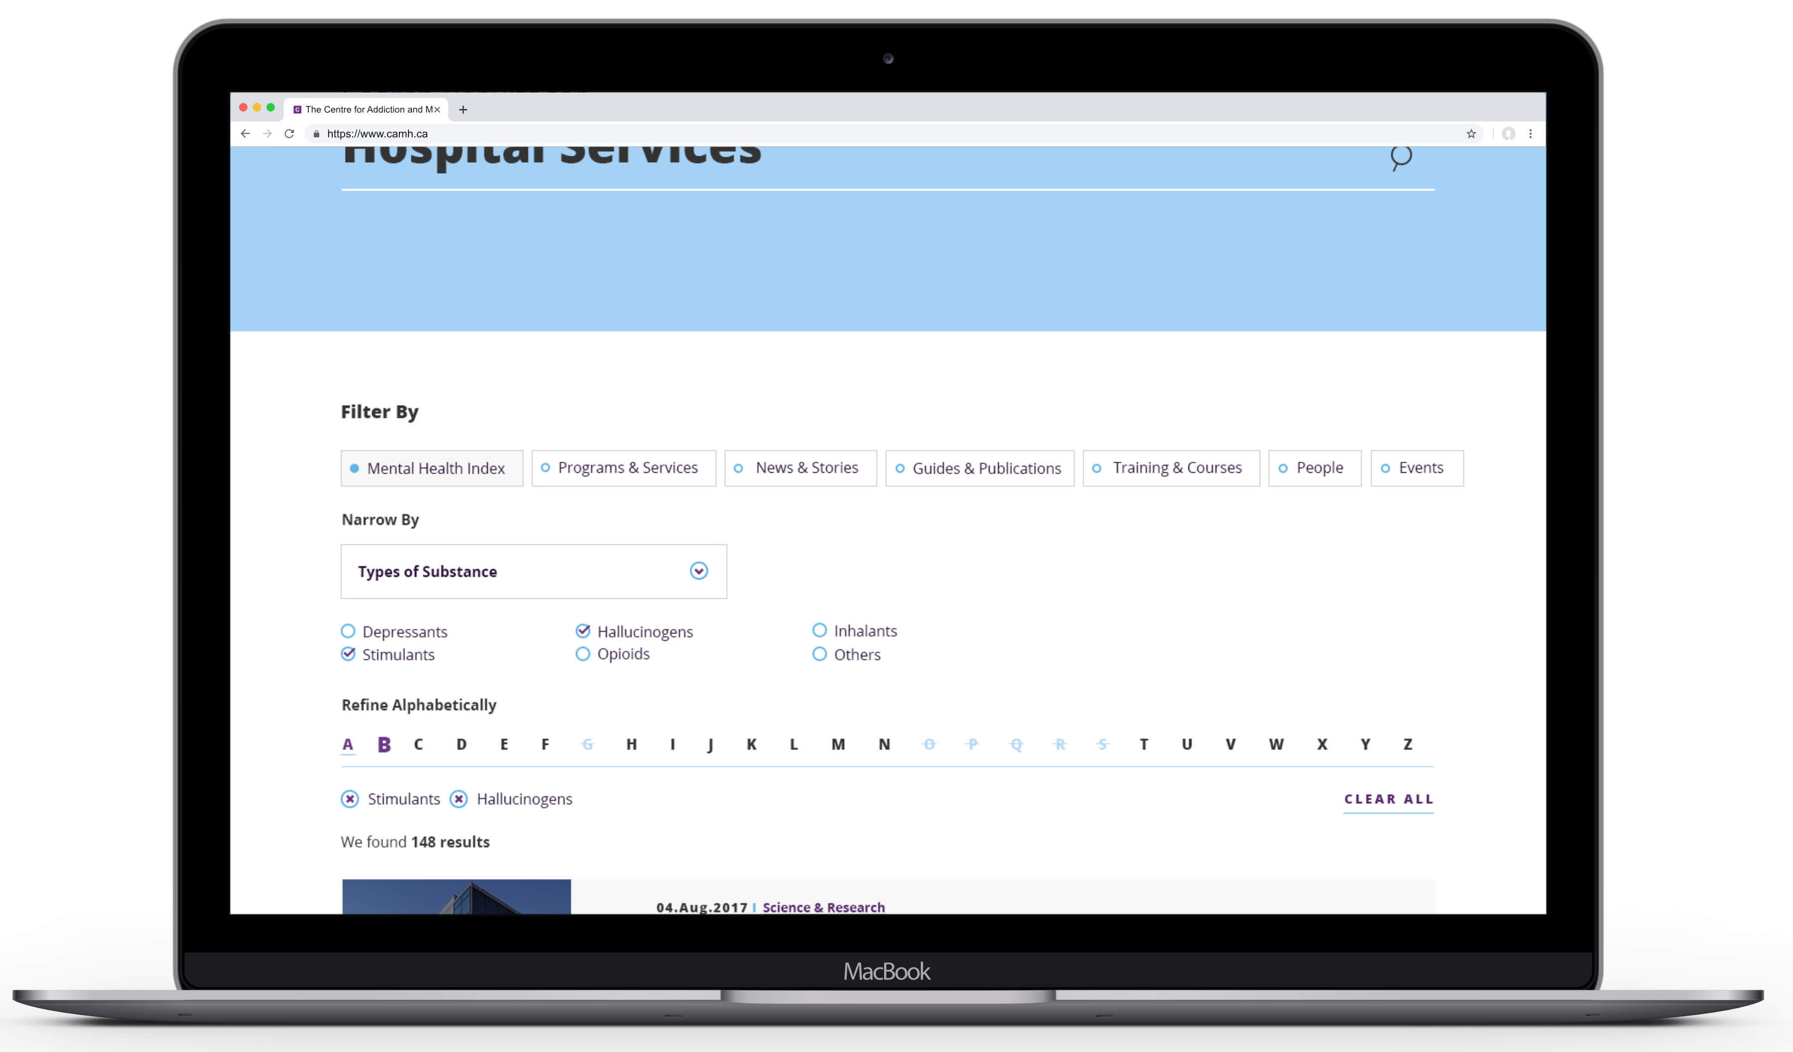The height and width of the screenshot is (1052, 1793).
Task: Click the padlock site security icon
Action: pos(317,134)
